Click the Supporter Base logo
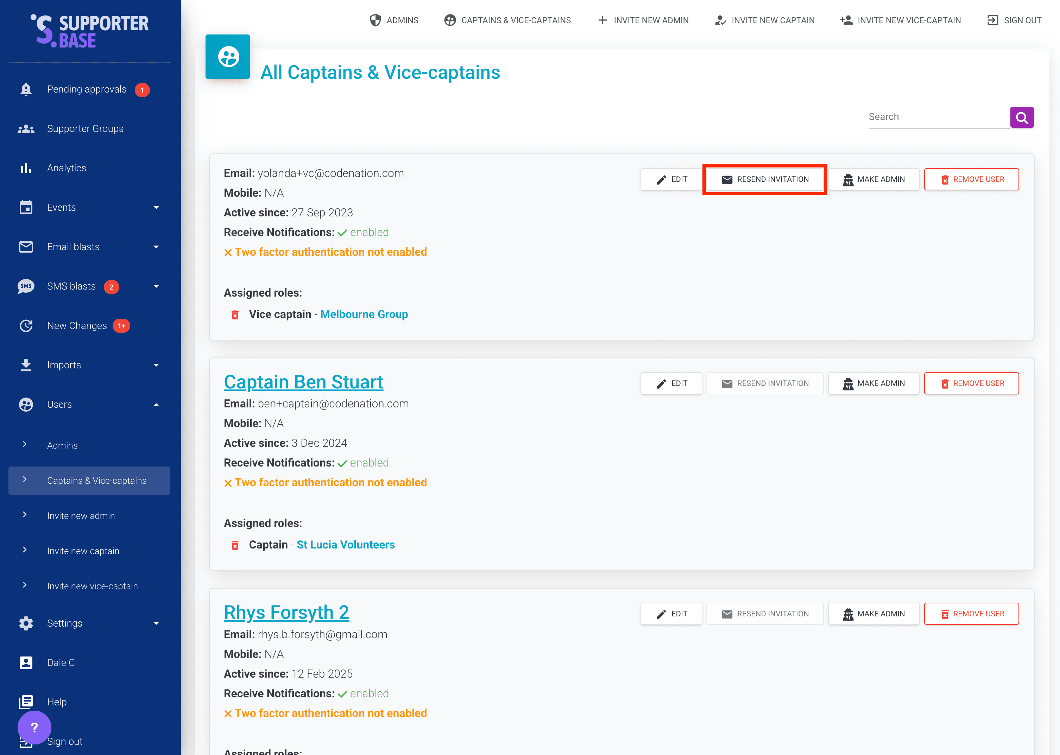 coord(89,31)
